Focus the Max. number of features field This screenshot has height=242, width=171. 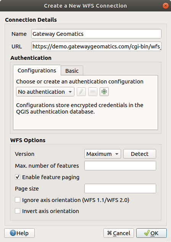(120, 166)
